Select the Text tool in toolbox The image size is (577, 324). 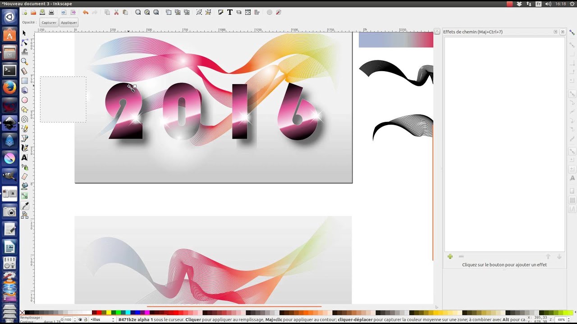(x=24, y=157)
